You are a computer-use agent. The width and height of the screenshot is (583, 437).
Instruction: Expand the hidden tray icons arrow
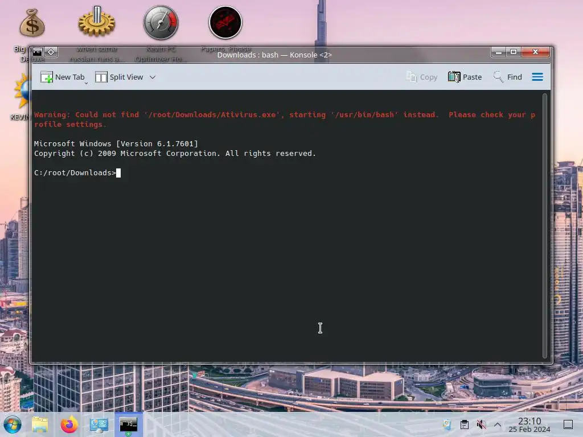click(x=498, y=424)
